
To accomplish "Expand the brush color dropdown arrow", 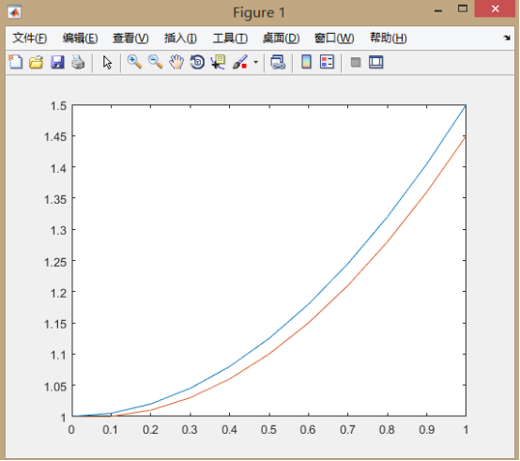I will pos(255,62).
